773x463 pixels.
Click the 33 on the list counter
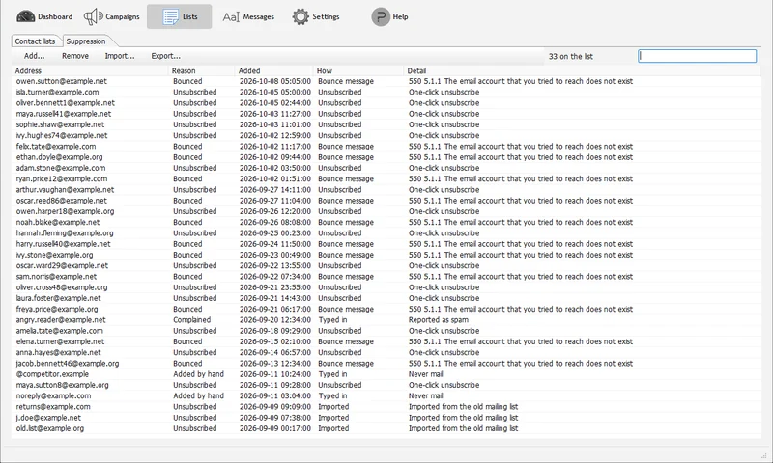pos(570,56)
